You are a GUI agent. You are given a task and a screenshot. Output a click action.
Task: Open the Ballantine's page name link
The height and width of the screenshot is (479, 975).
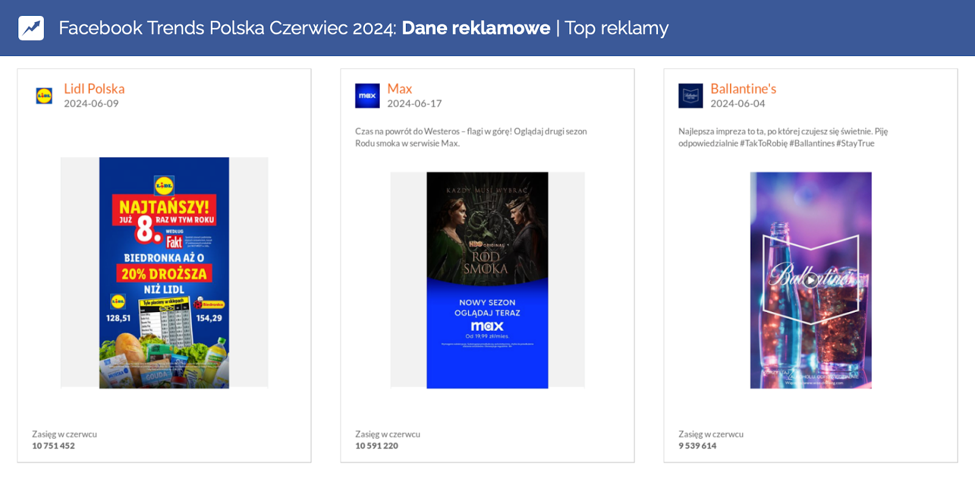tap(743, 89)
